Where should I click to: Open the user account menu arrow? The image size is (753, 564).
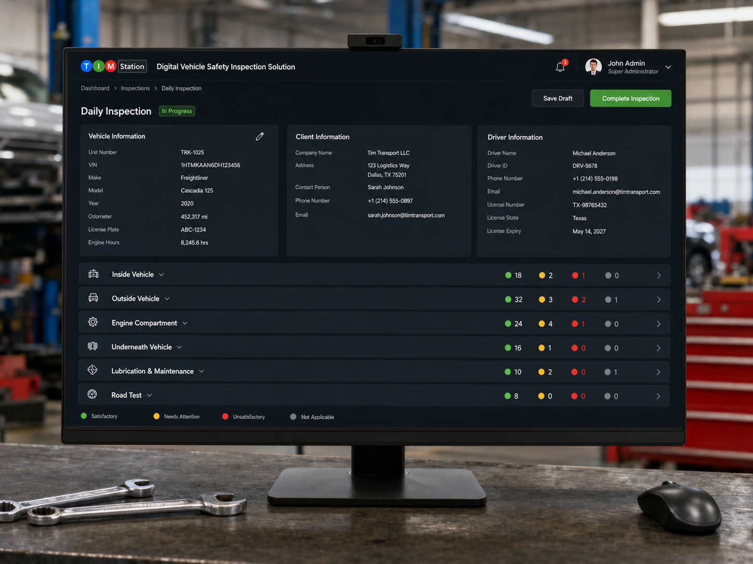pyautogui.click(x=668, y=67)
